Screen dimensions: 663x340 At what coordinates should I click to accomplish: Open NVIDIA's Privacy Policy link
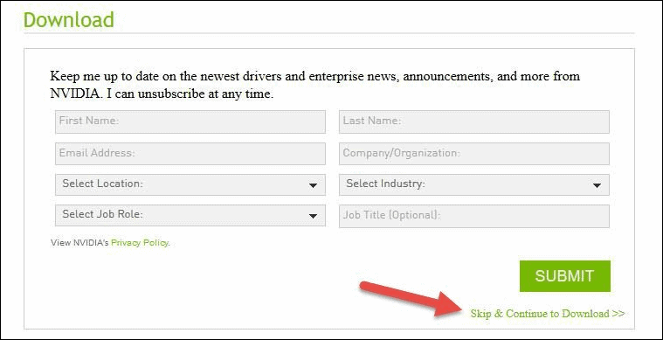coord(140,243)
